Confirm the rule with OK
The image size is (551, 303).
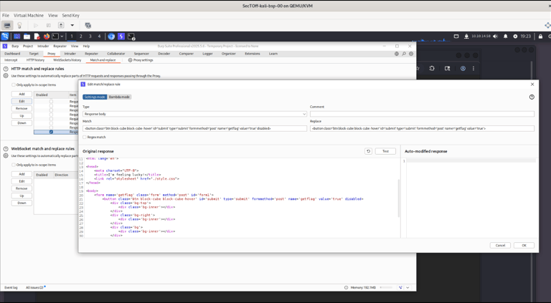point(524,245)
